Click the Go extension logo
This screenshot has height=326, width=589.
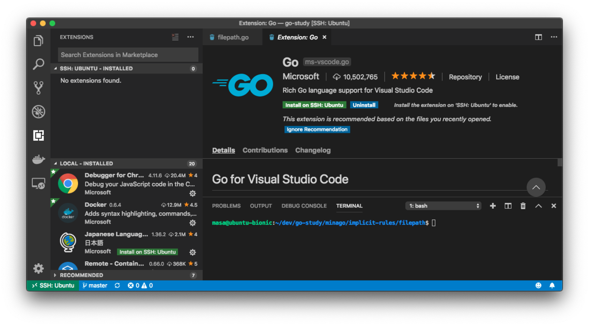pos(243,85)
